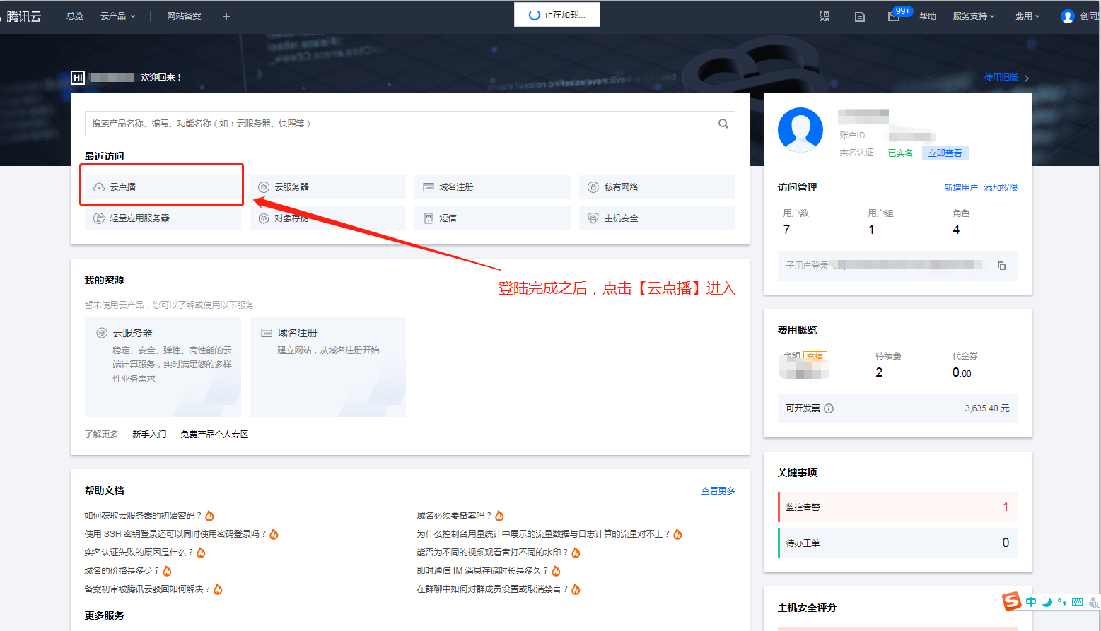The image size is (1101, 631).
Task: Click the 新增用户 link
Action: 961,188
